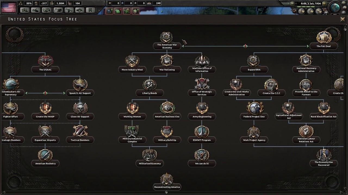
Task: Select the Reconstructing America focus
Action: (x=167, y=182)
